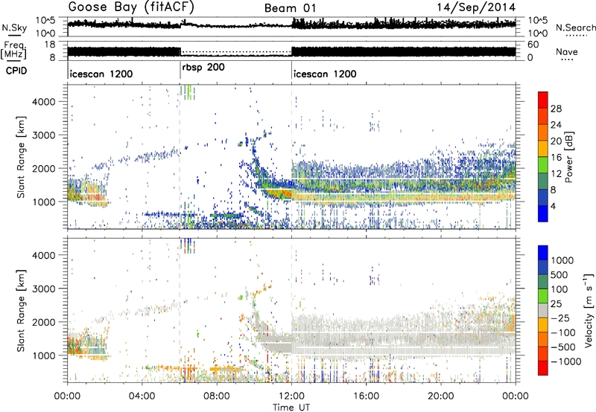Click the '4000' tick of the power panel
596x412 pixels.
point(44,102)
